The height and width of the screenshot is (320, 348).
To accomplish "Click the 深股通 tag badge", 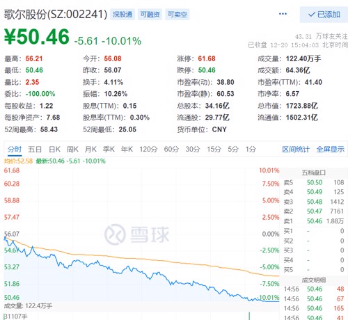I will (122, 15).
